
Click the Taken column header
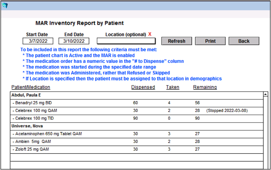point(173,87)
